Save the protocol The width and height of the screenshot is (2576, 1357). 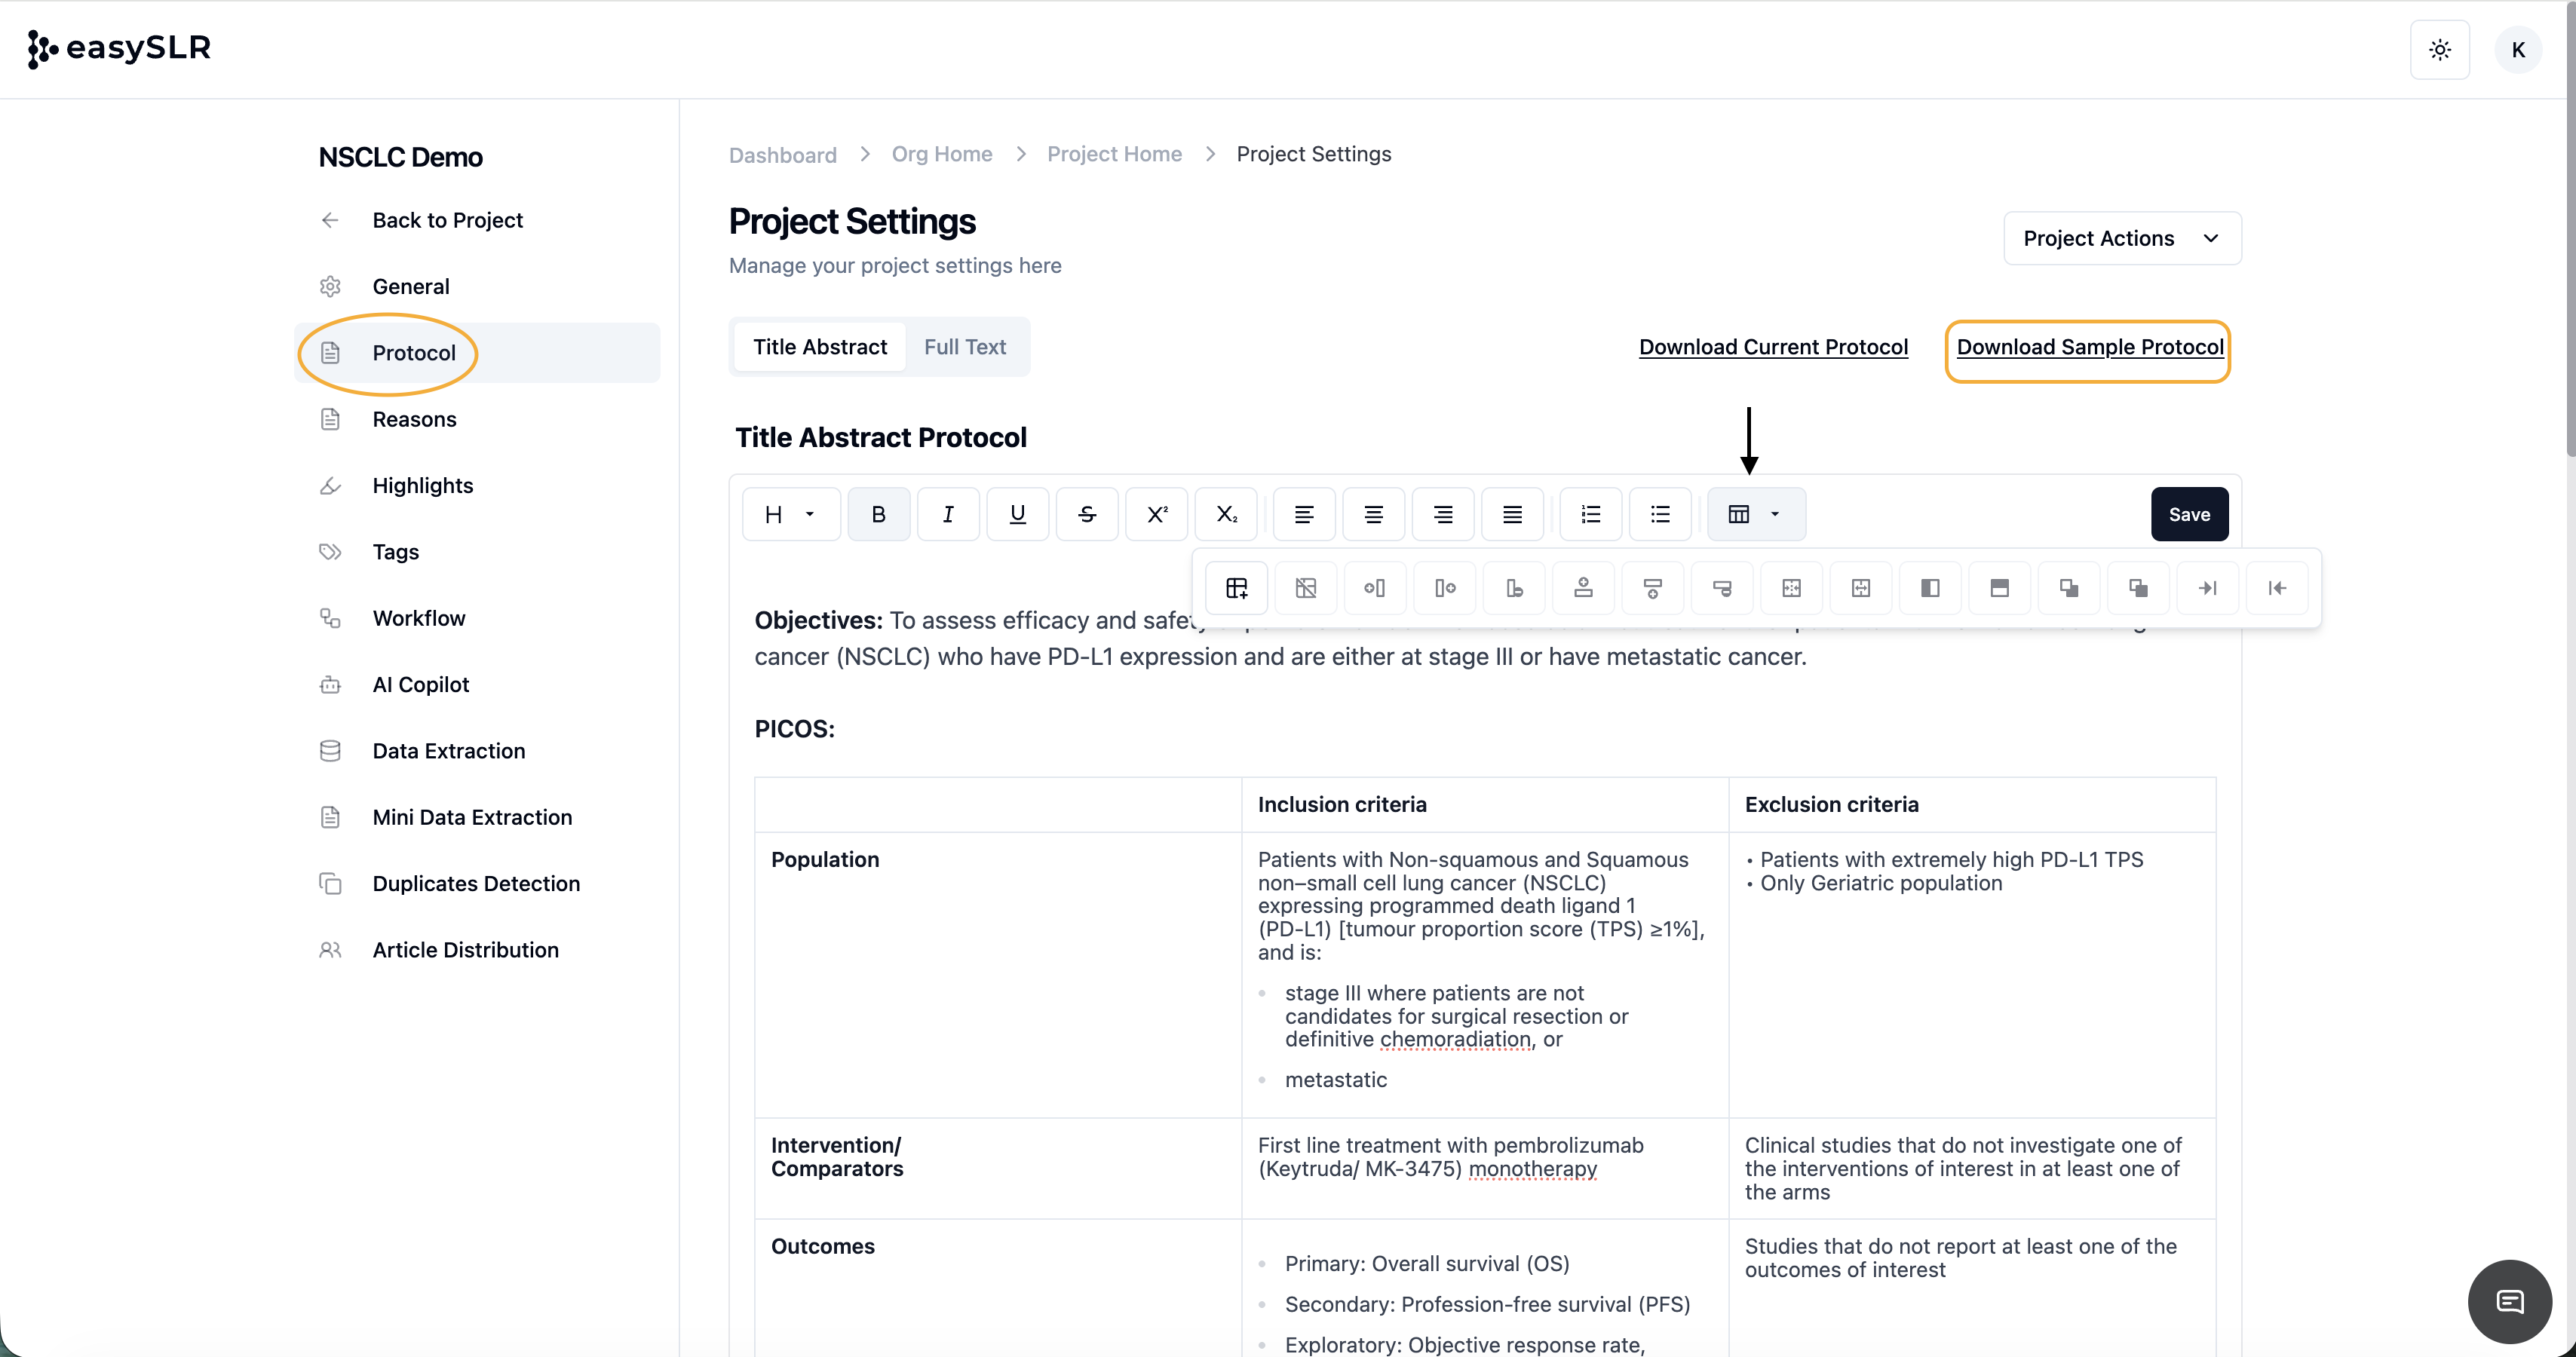[2189, 514]
